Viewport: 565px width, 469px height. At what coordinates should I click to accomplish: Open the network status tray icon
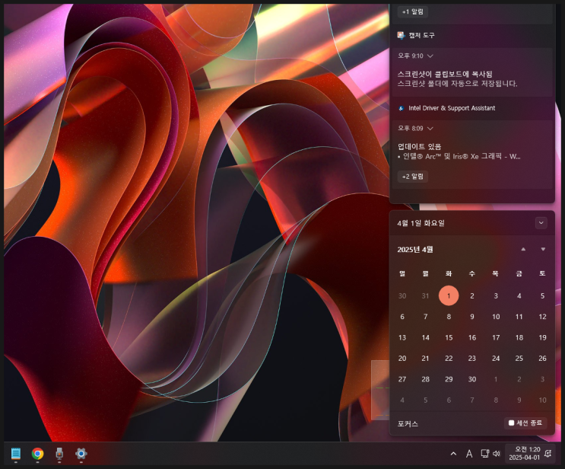[x=485, y=454]
